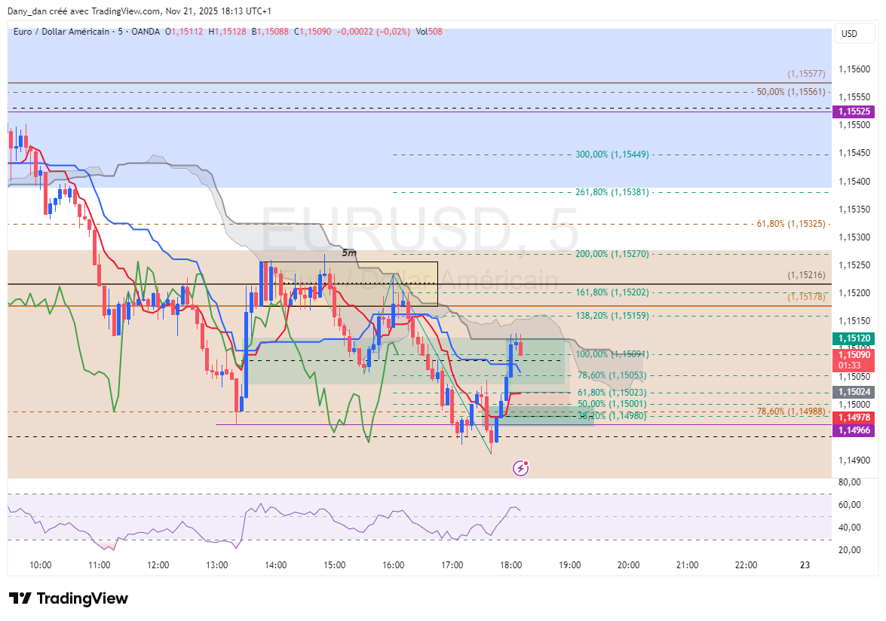Select the purple 1,14966 price tag
Image resolution: width=886 pixels, height=621 pixels.
tap(854, 430)
